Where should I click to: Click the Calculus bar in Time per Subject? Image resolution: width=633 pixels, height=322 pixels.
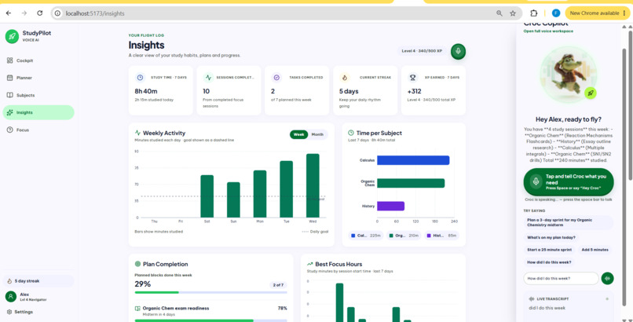413,160
